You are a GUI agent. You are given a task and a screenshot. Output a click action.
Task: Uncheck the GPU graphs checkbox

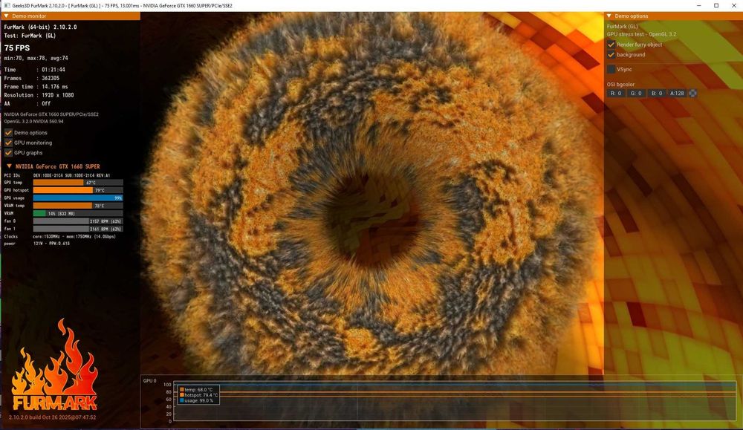[8, 152]
